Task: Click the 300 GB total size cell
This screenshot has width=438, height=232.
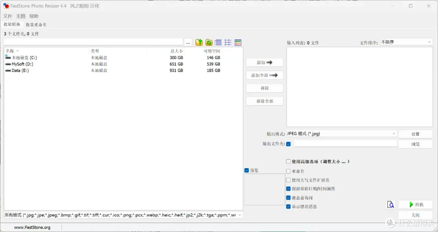Action: click(176, 57)
